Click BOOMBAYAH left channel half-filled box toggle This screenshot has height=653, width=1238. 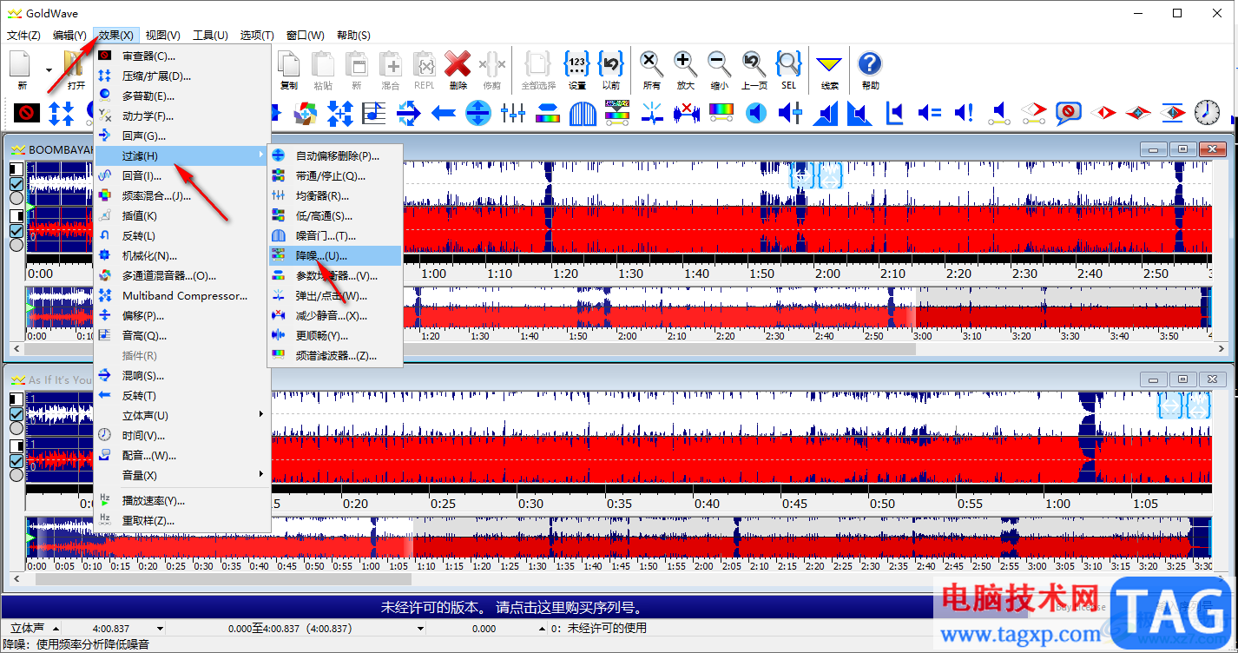coord(16,169)
